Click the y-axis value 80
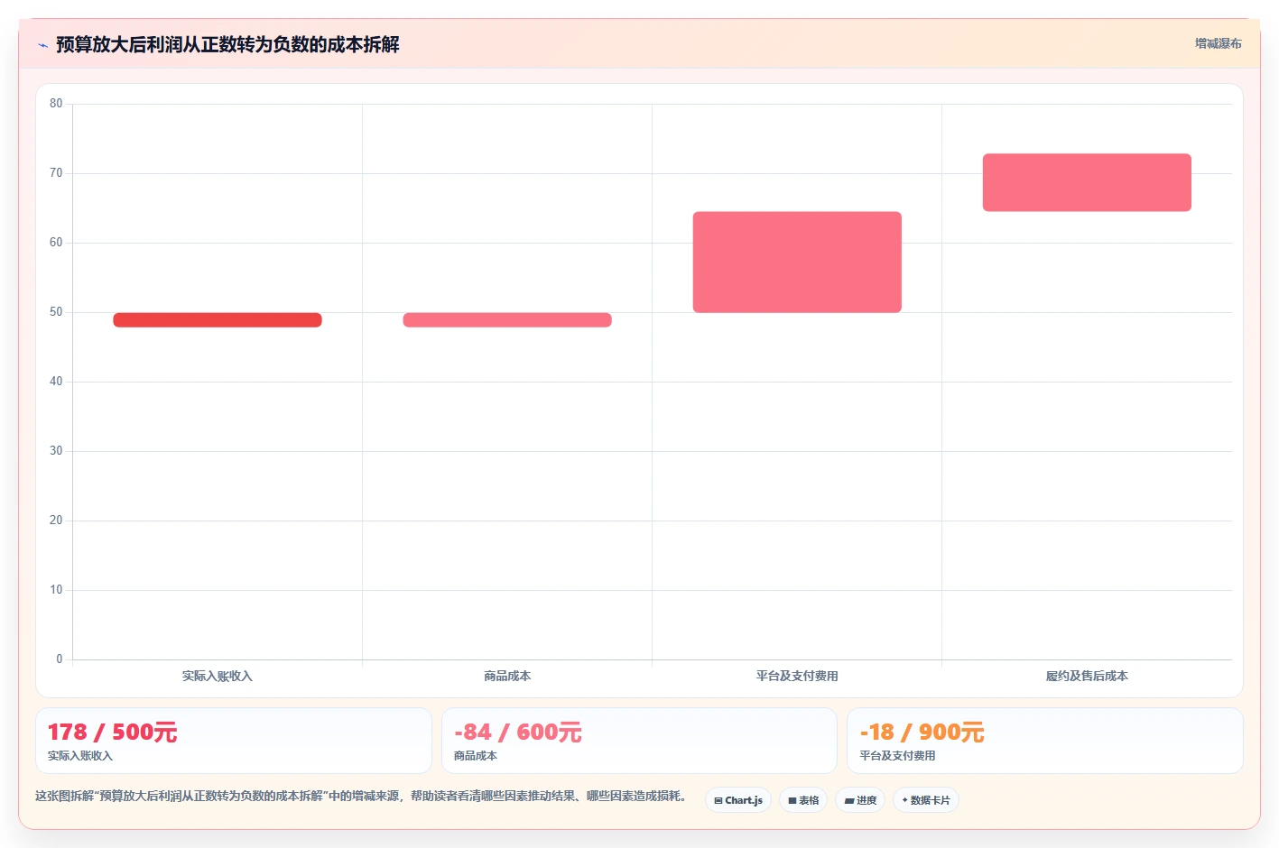The image size is (1279, 848). pyautogui.click(x=56, y=104)
